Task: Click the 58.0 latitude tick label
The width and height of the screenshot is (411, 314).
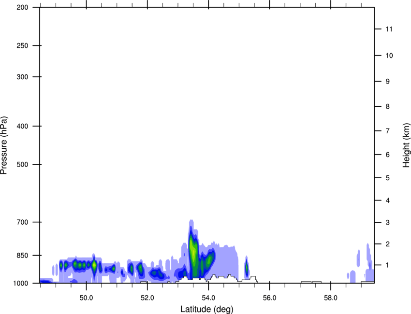Action: 331,298
